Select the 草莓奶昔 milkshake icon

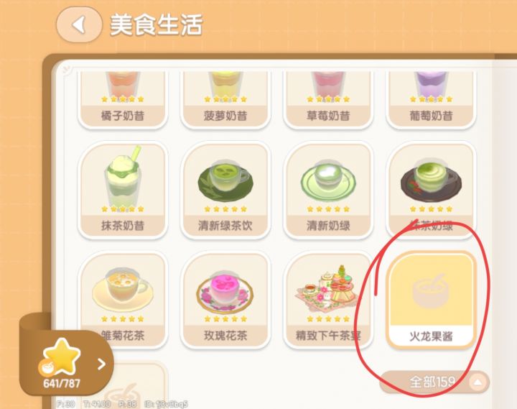[328, 84]
